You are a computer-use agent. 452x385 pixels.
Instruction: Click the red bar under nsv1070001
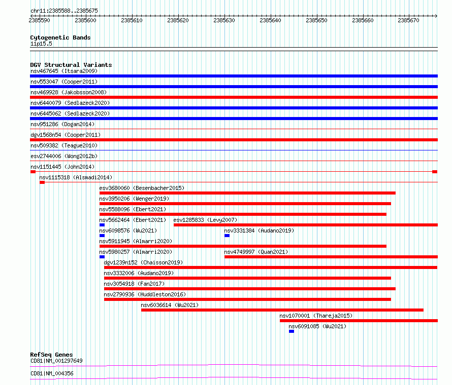(x=359, y=321)
